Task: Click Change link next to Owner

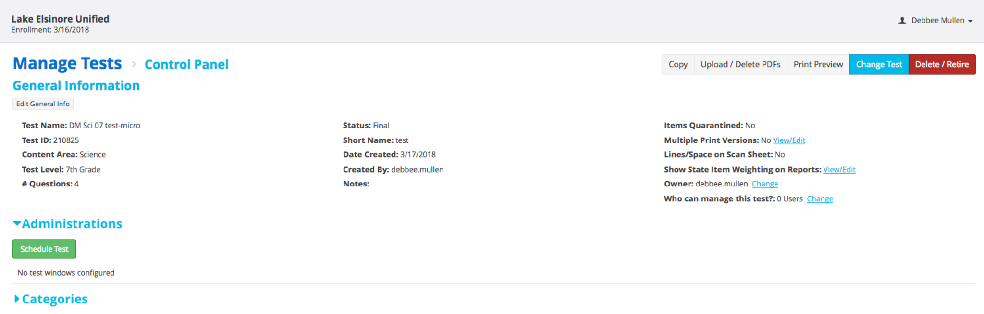Action: coord(764,184)
